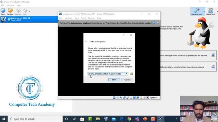Click the browse folder icon for optical disk
218x122 pixels.
131,74
